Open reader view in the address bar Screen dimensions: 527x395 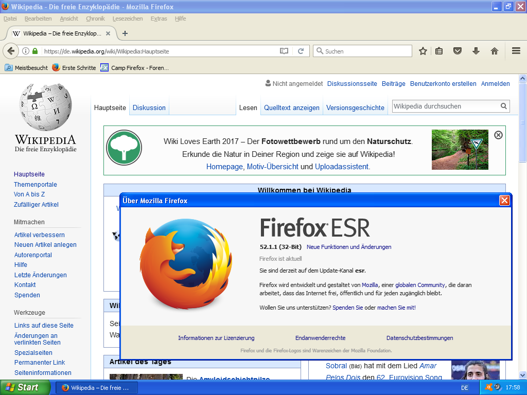coord(284,51)
